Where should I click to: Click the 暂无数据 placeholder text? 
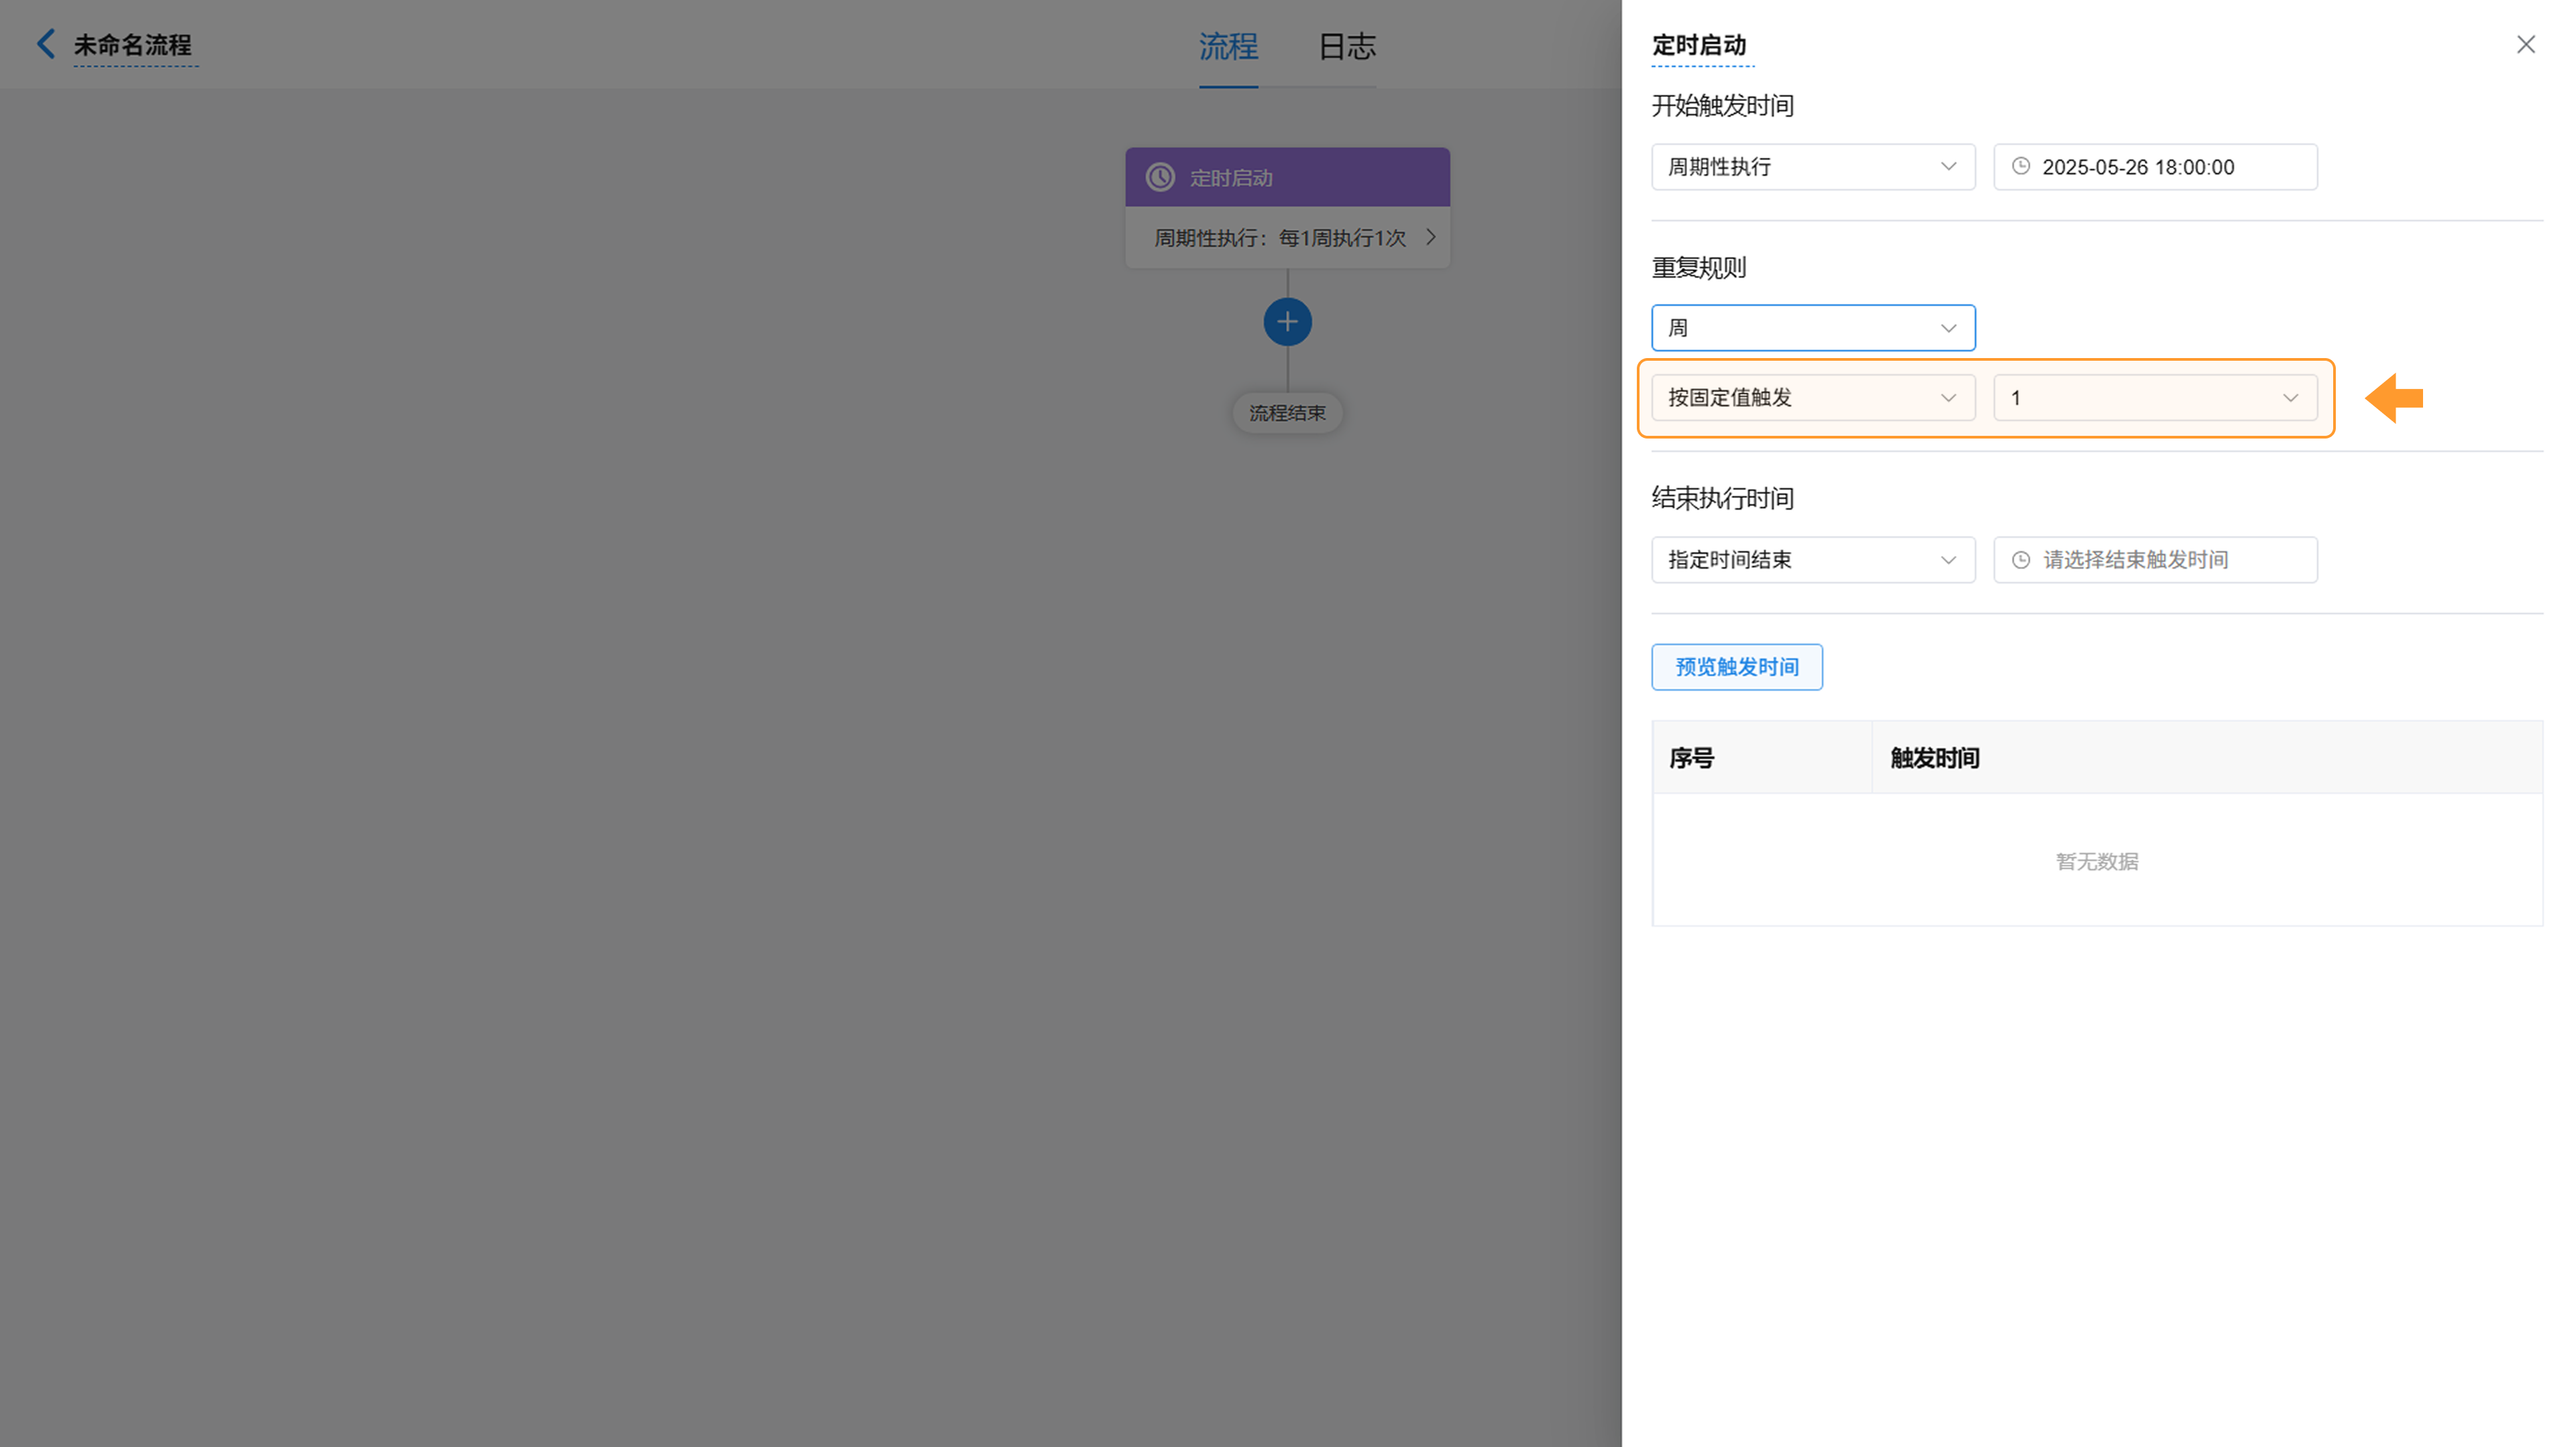click(2097, 862)
